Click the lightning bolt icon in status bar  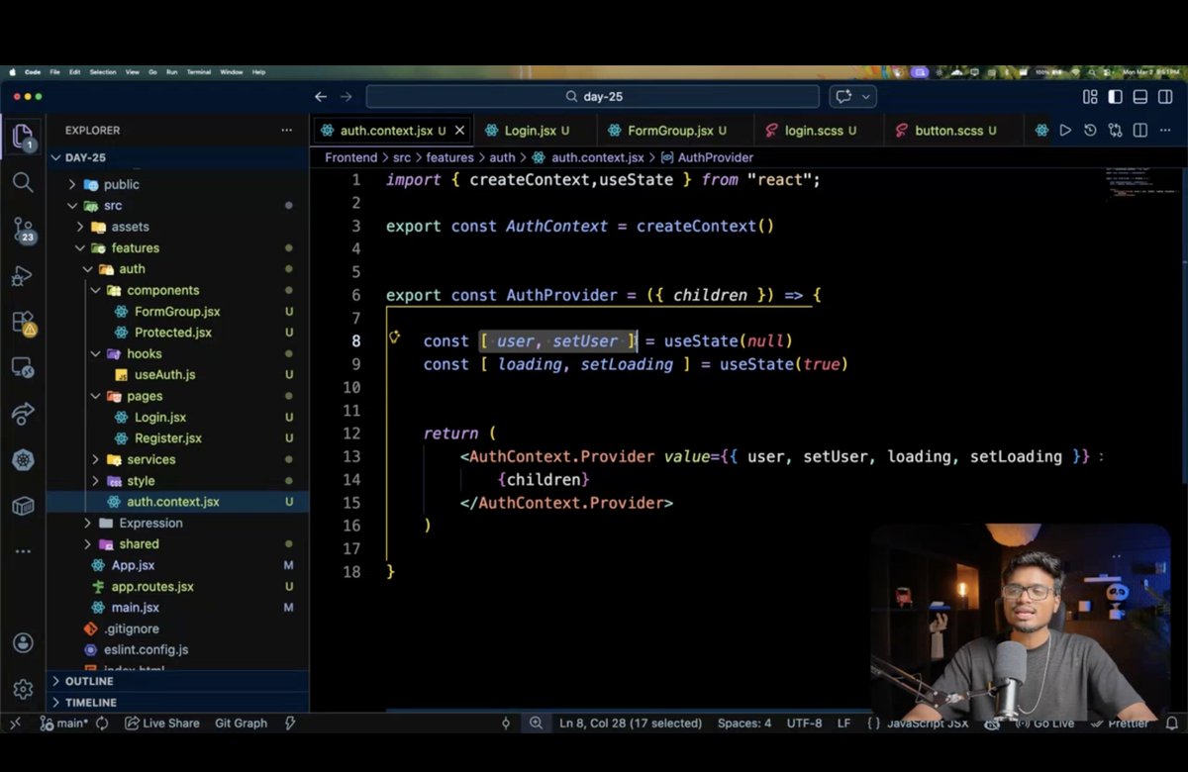(x=290, y=724)
